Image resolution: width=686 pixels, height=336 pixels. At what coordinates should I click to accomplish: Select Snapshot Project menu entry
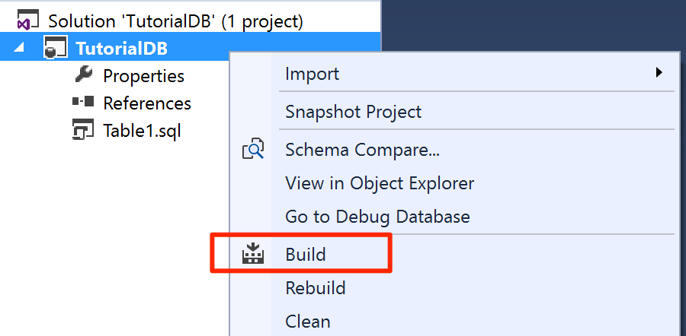click(353, 112)
